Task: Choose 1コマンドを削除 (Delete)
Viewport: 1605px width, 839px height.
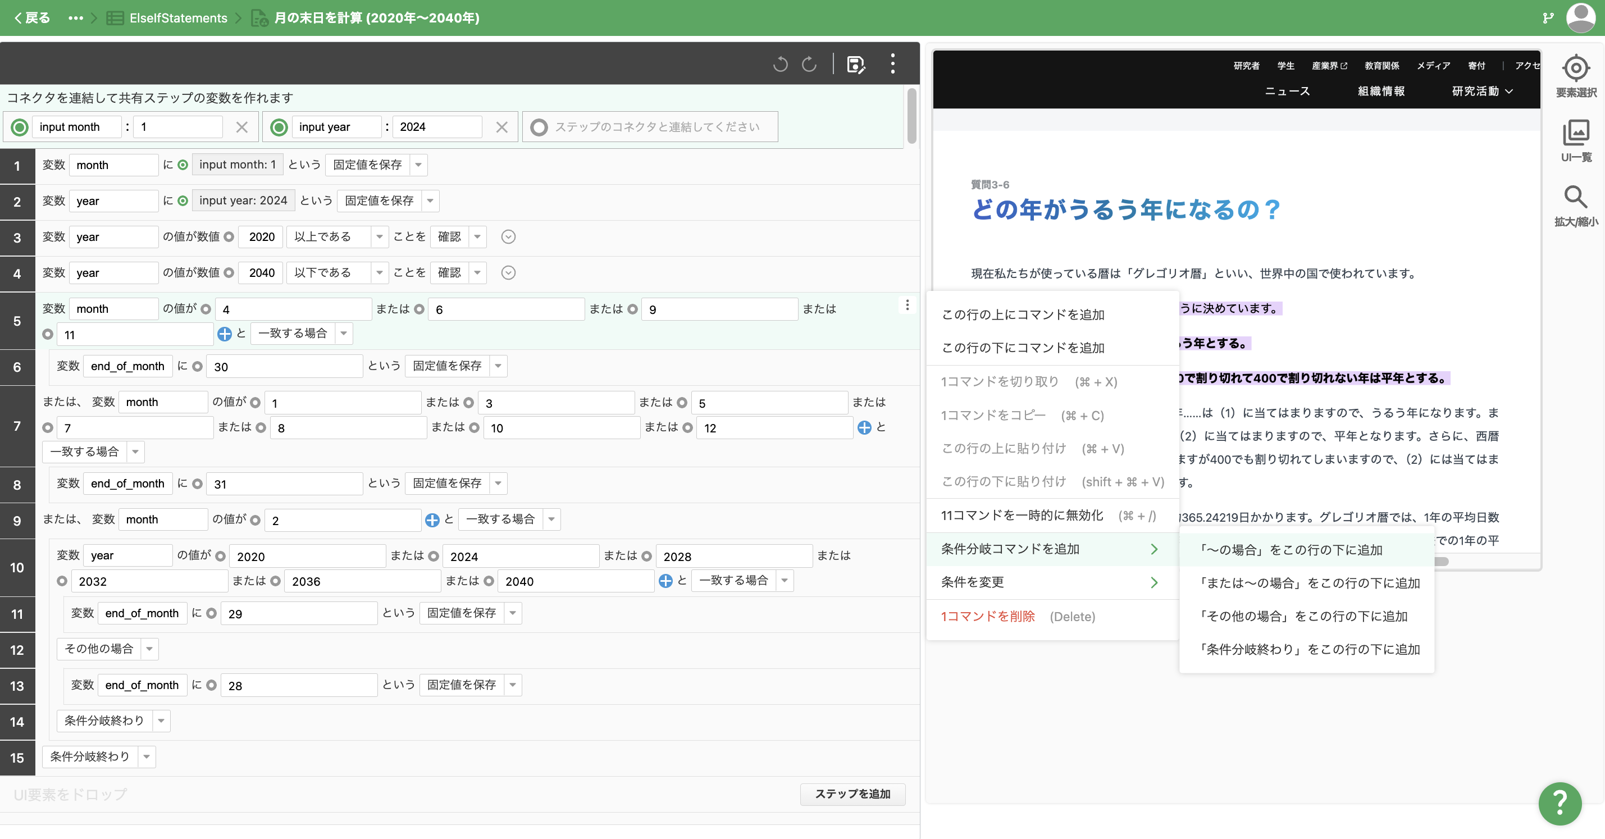Action: click(x=1053, y=616)
